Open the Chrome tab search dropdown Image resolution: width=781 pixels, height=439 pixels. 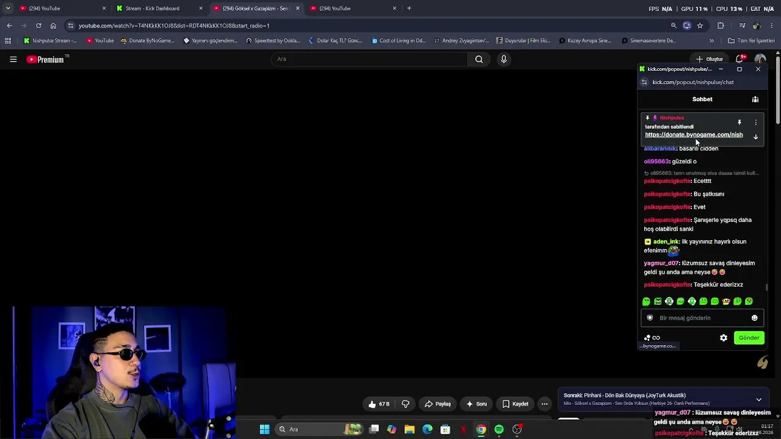[7, 9]
